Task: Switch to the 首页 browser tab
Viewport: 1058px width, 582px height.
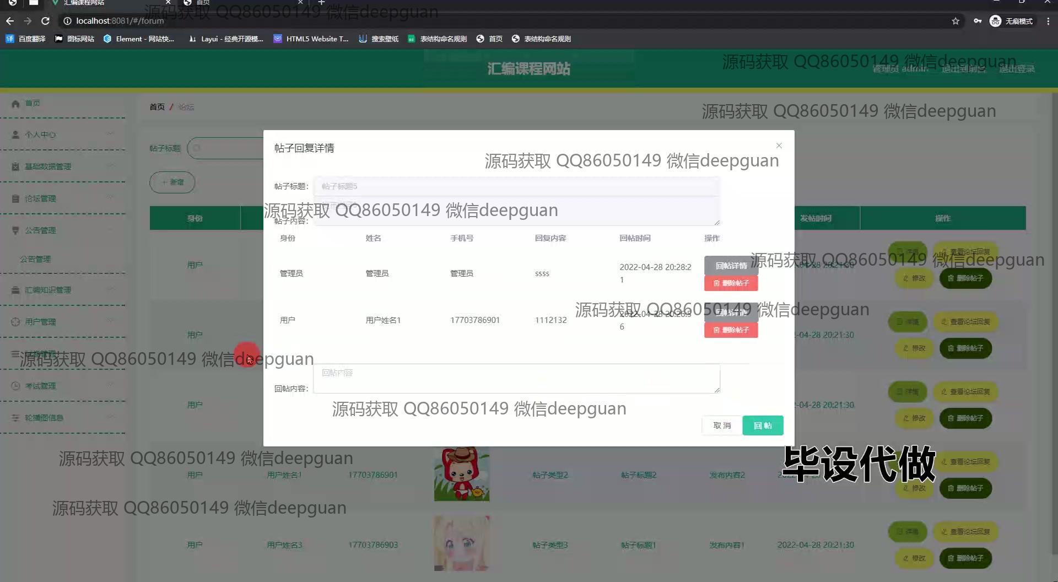Action: coord(242,3)
